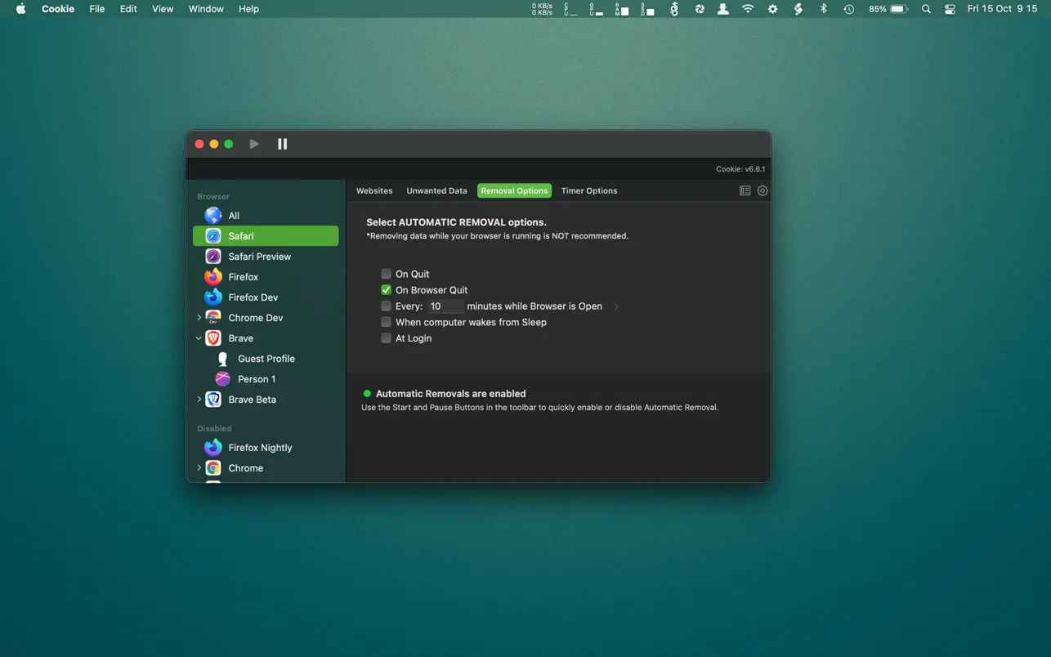Expand the Chrome Dev profiles
Screen dimensions: 1051x657
(199, 318)
